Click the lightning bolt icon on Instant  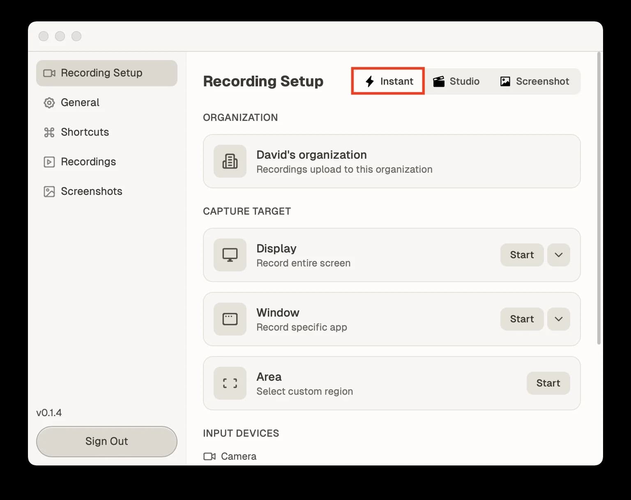[369, 81]
